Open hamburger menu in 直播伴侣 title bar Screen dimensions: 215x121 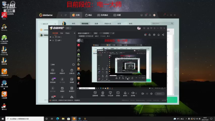pos(155,28)
